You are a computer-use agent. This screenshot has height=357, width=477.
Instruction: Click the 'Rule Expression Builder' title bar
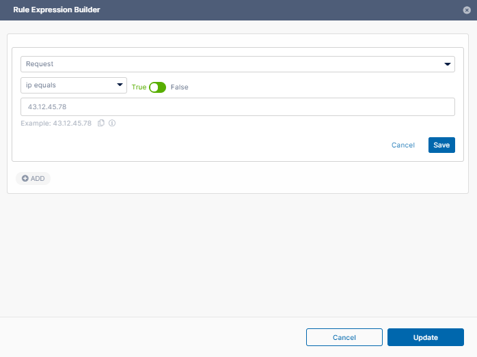pos(57,10)
